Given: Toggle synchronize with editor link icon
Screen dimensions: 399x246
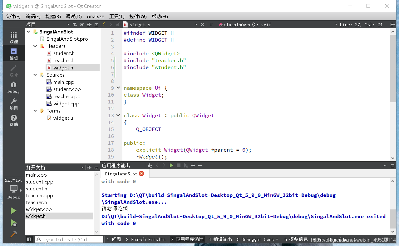Looking at the screenshot, I should pyautogui.click(x=82, y=24).
